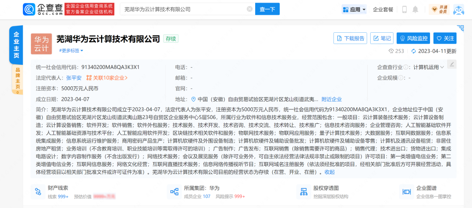Collapse the company description with 收起
Image resolution: width=472 pixels, height=208 pixels.
(330, 172)
